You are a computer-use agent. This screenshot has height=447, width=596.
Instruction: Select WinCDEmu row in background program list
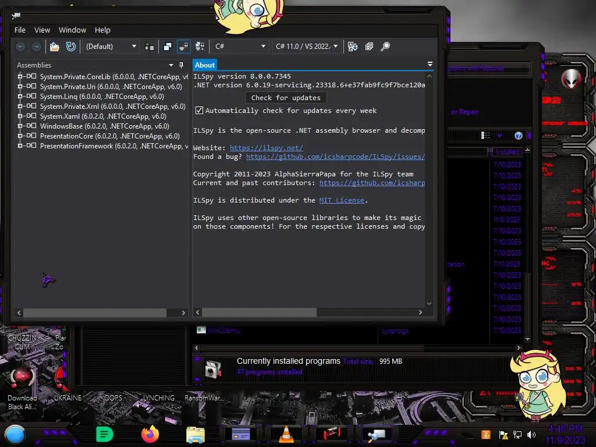coord(223,331)
